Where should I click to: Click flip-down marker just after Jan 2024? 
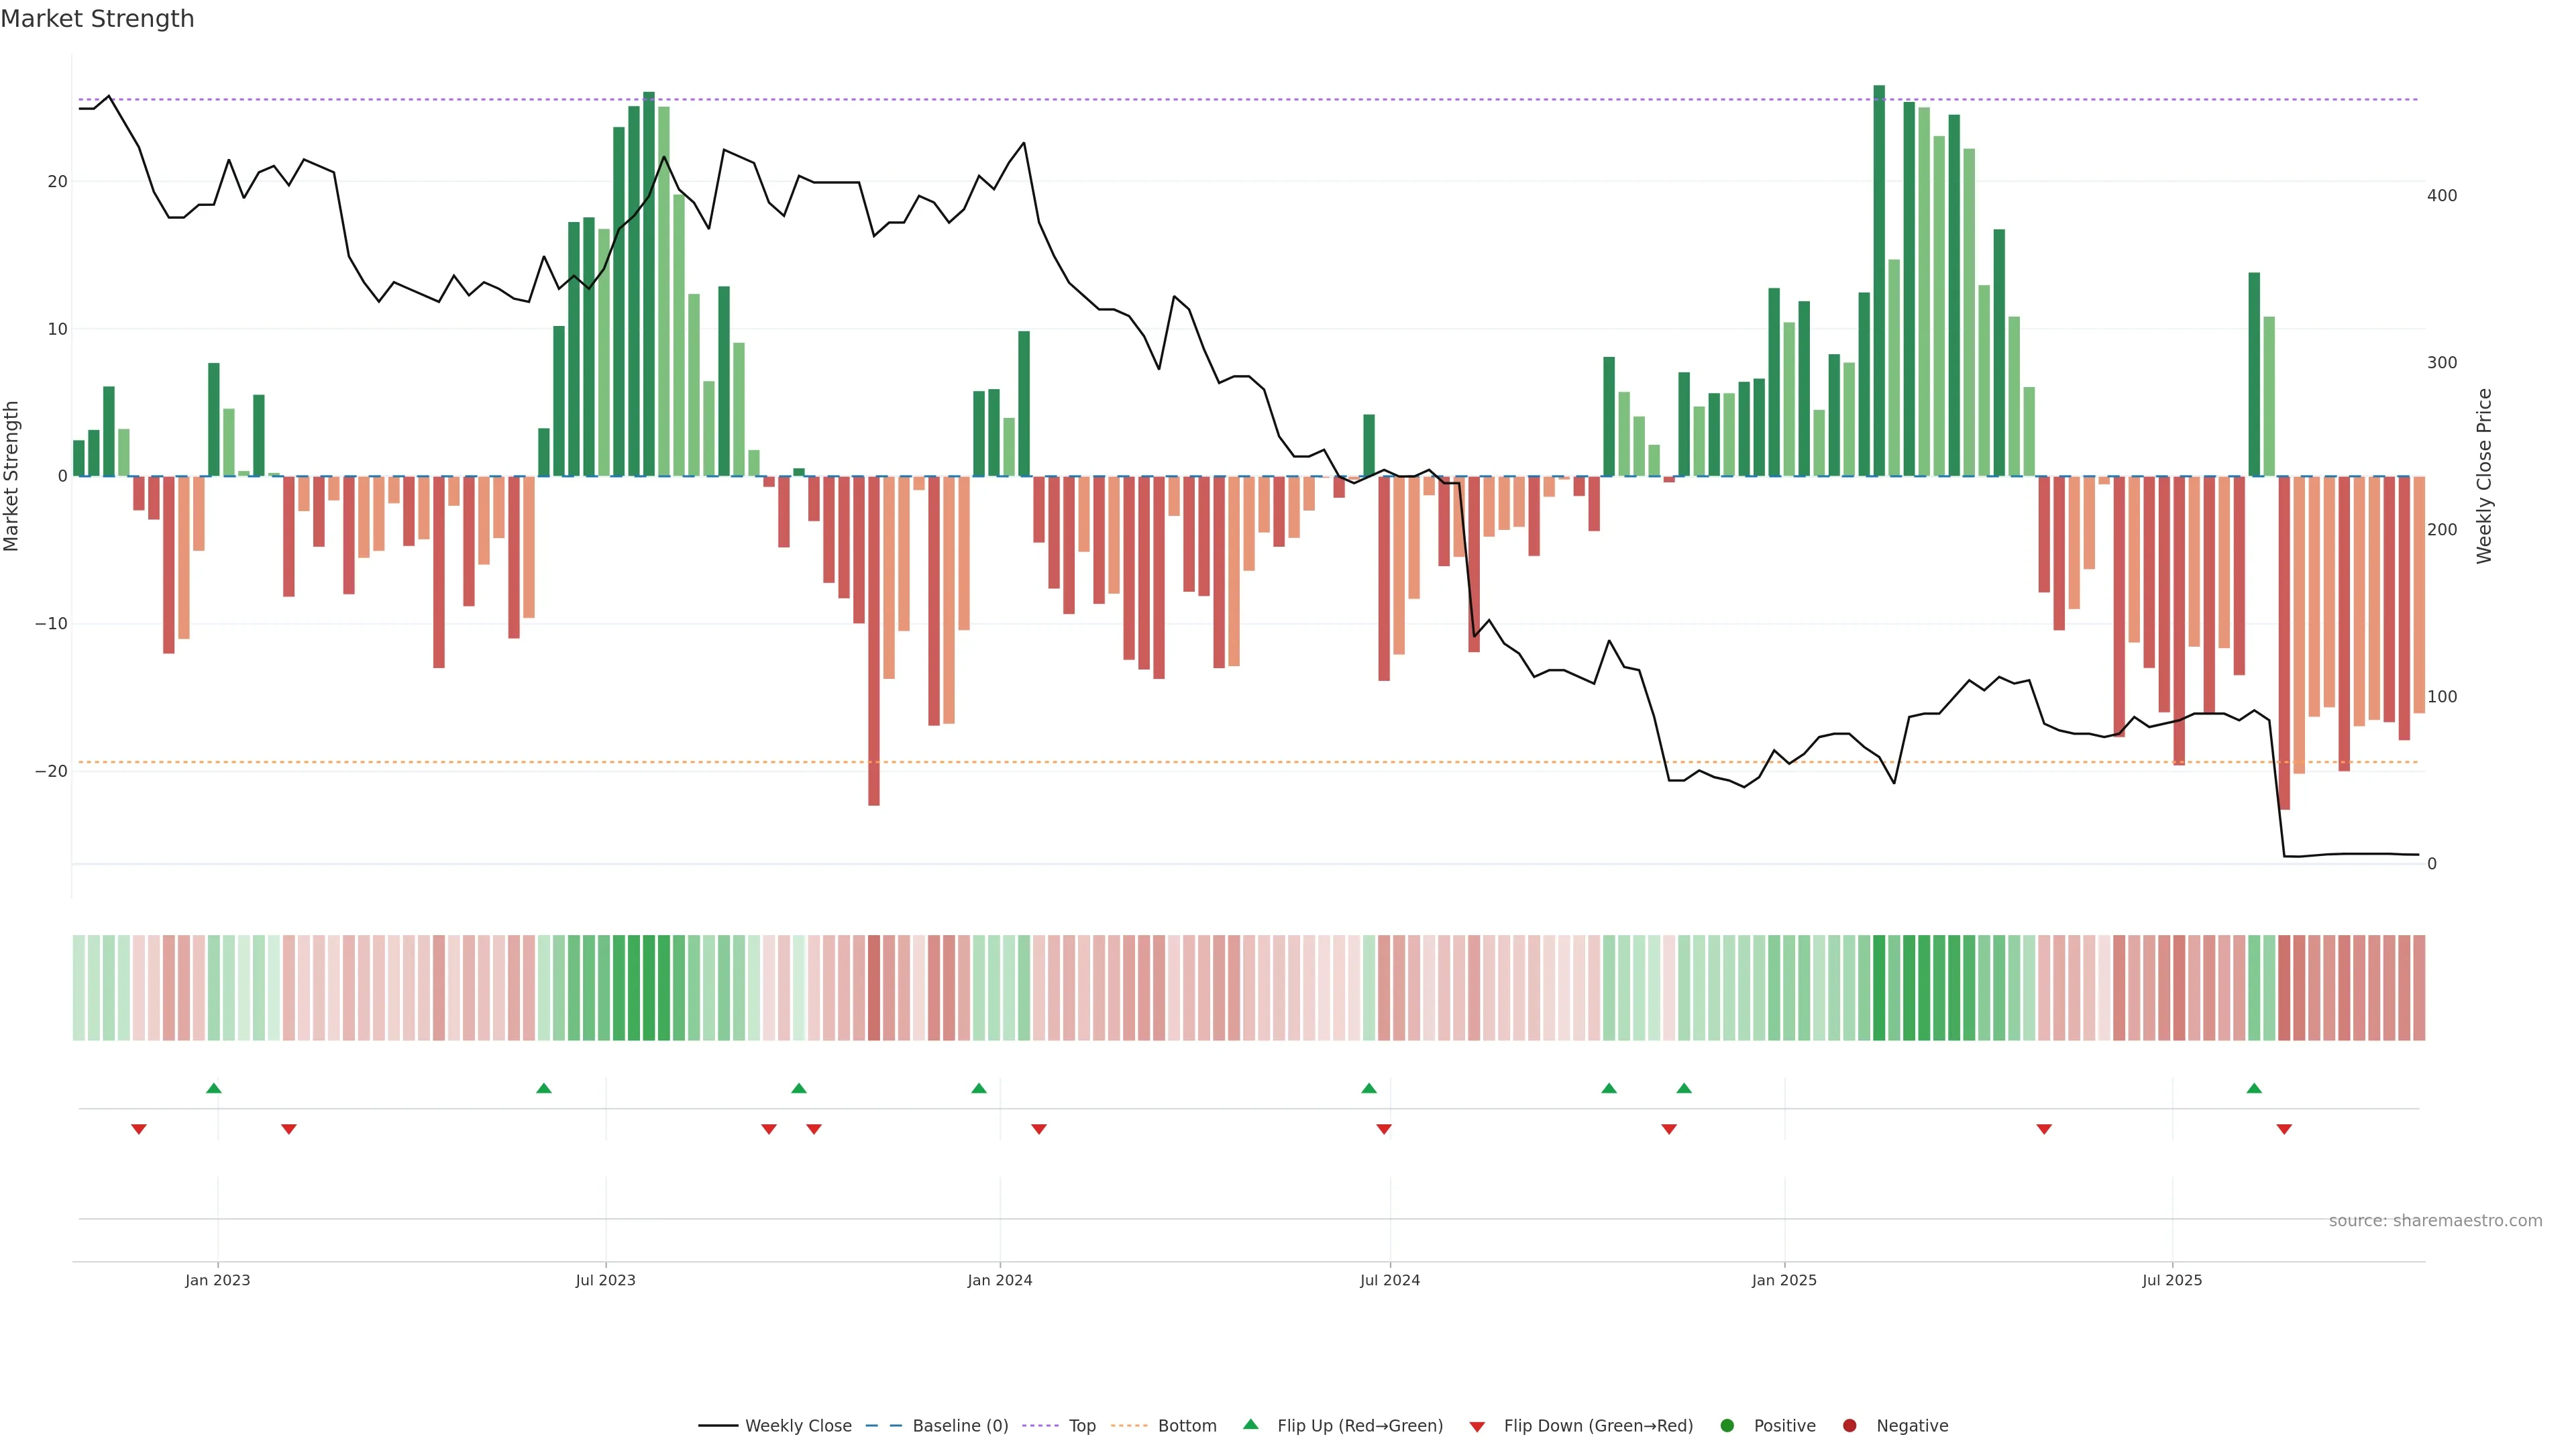point(1039,1129)
